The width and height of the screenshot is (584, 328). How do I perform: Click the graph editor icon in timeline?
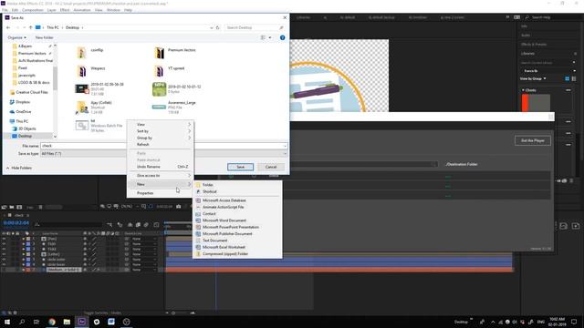[x=156, y=225]
